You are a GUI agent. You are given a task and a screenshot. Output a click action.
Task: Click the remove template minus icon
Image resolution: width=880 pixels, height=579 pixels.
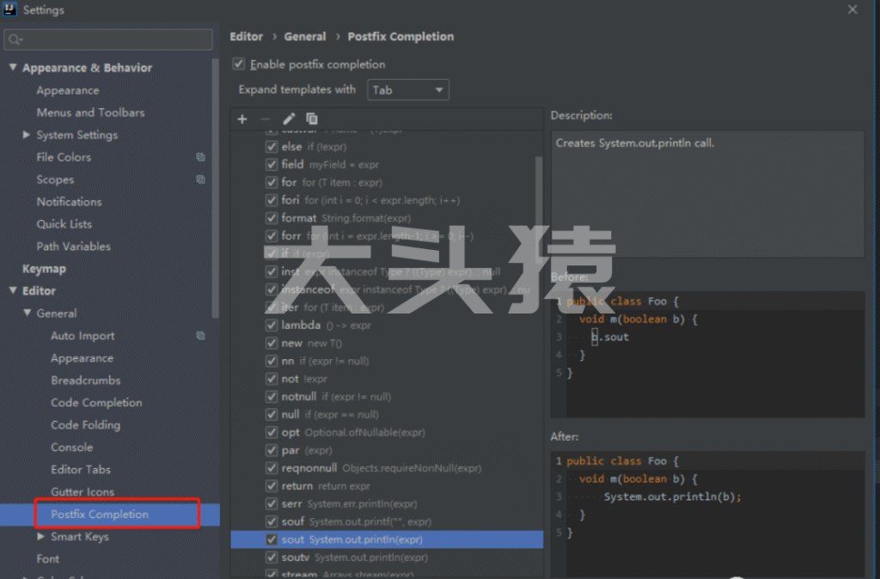click(266, 119)
